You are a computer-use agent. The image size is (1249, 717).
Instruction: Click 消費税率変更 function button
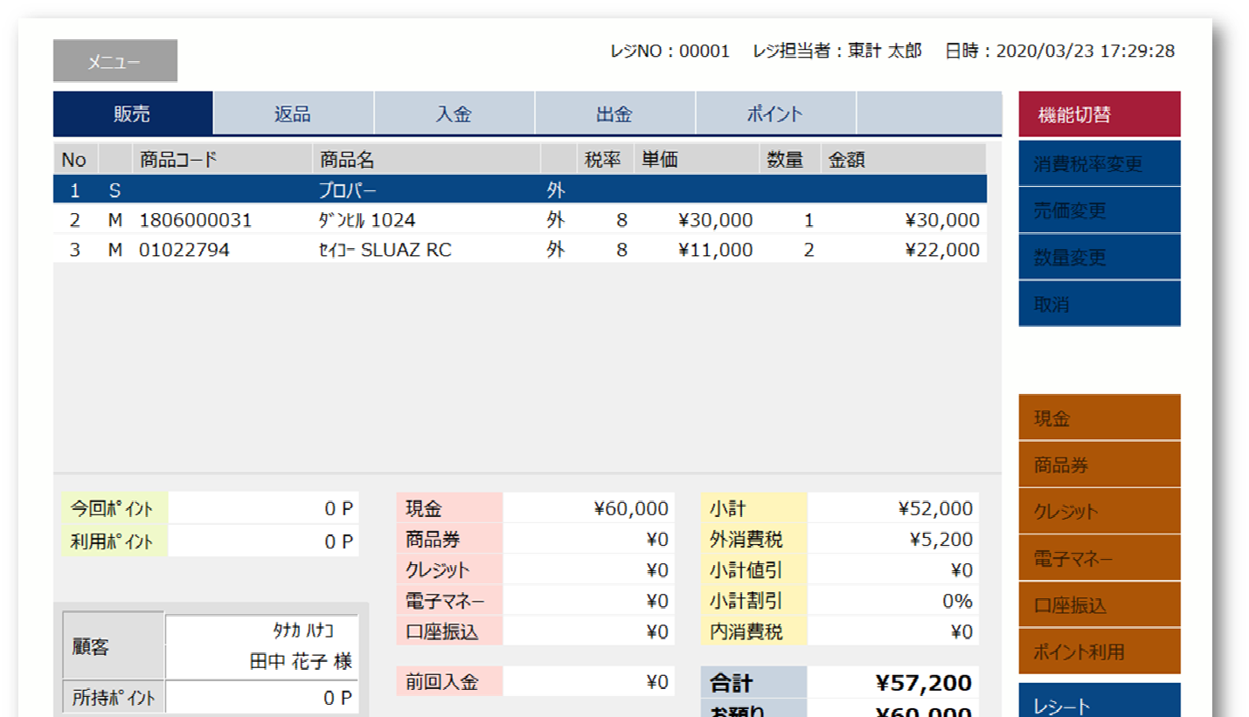(1099, 163)
